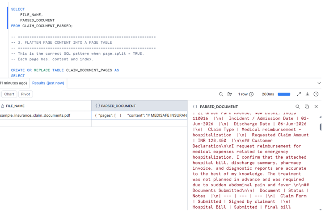
Task: Sort by FILE_NAME column header
Action: (46, 106)
